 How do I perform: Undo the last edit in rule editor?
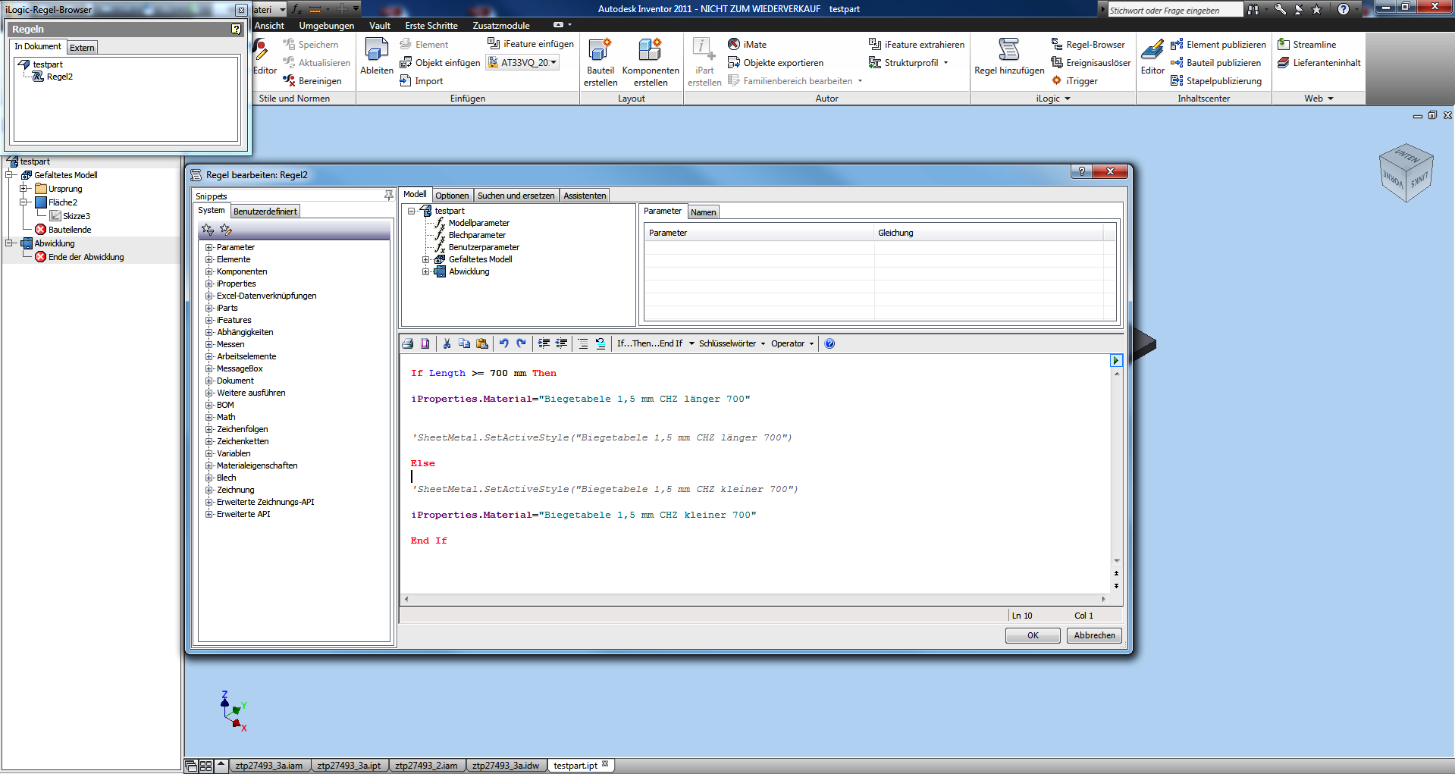coord(503,343)
